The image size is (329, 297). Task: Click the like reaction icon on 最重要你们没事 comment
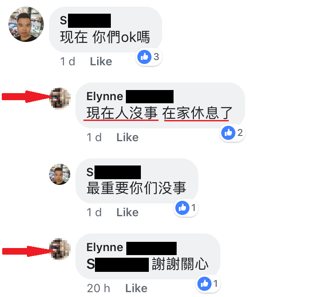click(x=182, y=208)
